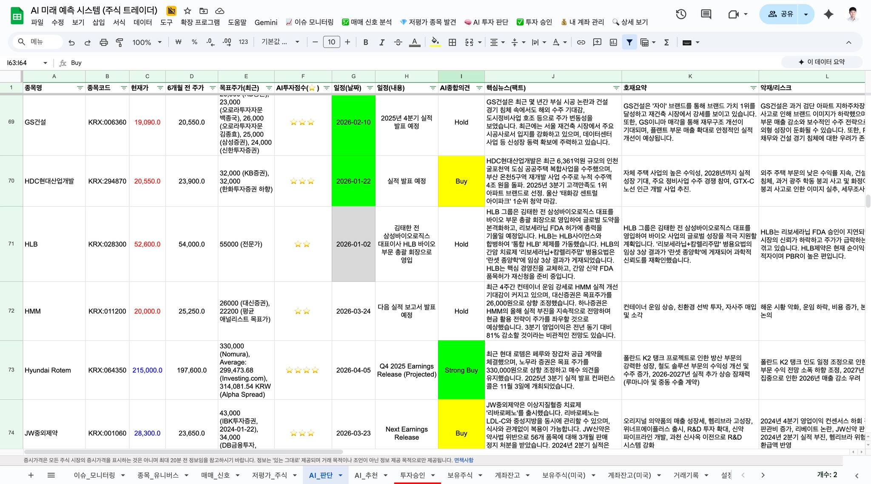This screenshot has height=484, width=871.
Task: Toggle bold formatting
Action: click(x=365, y=42)
